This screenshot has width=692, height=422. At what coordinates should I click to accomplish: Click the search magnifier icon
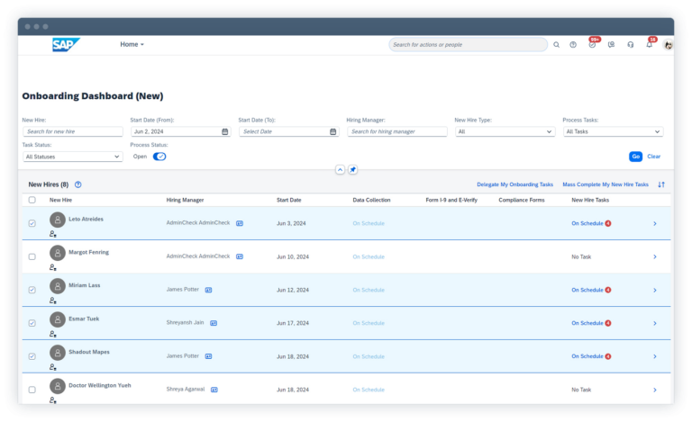(x=556, y=44)
